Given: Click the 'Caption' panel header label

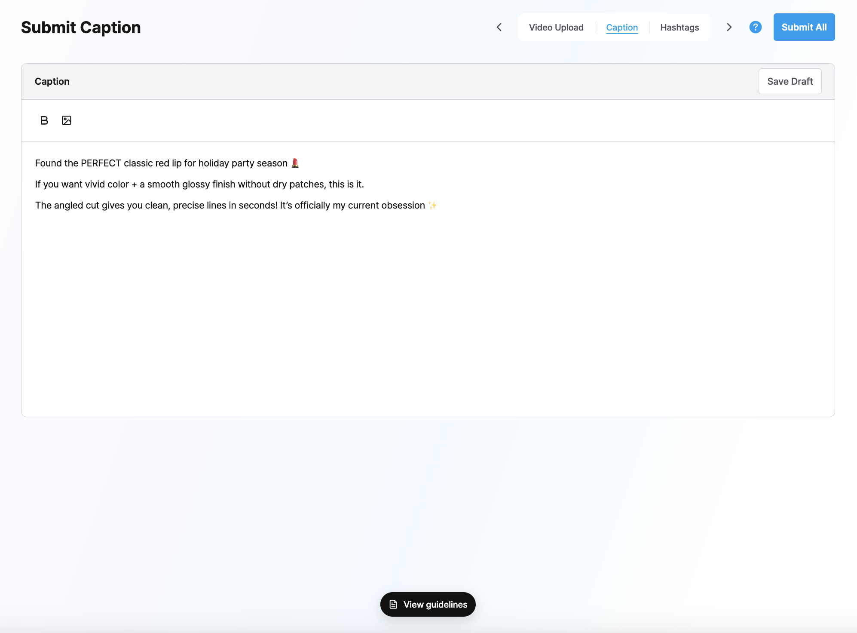Looking at the screenshot, I should (x=52, y=81).
